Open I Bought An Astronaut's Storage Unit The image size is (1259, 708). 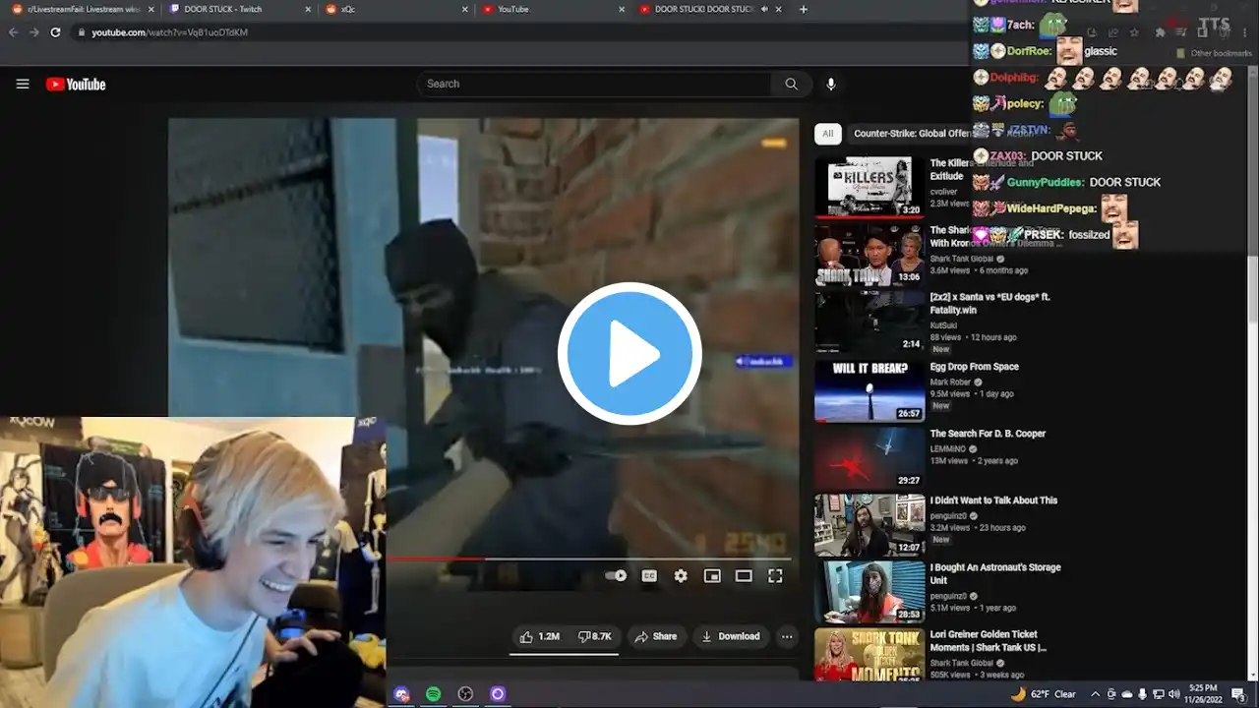993,574
